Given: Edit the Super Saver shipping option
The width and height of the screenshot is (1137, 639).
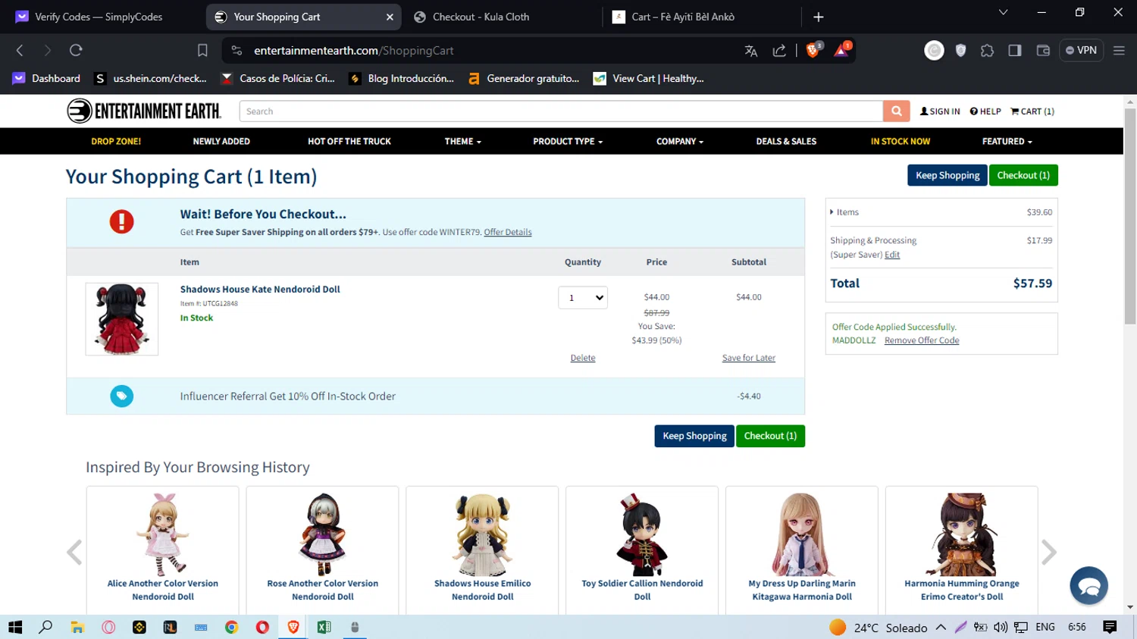Looking at the screenshot, I should click(892, 255).
